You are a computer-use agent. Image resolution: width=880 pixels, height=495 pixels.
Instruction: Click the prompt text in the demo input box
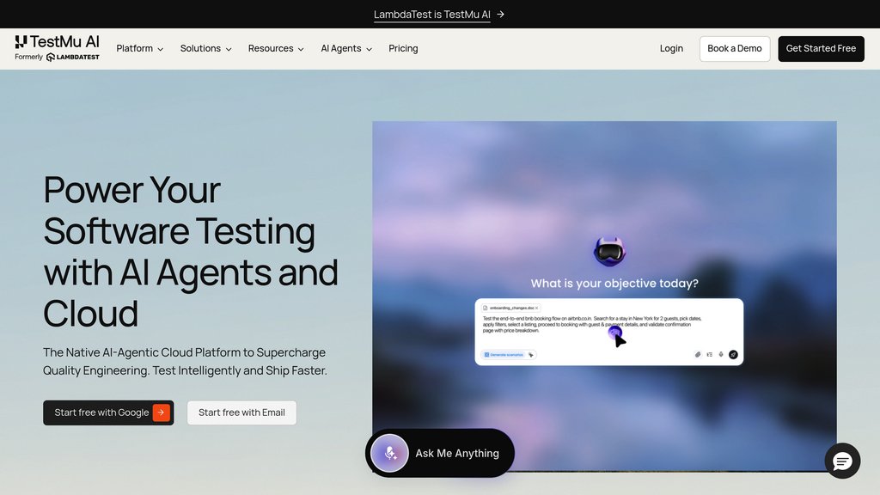[x=591, y=324]
